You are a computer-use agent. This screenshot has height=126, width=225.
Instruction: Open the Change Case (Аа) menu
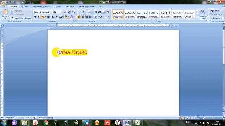pos(61,17)
